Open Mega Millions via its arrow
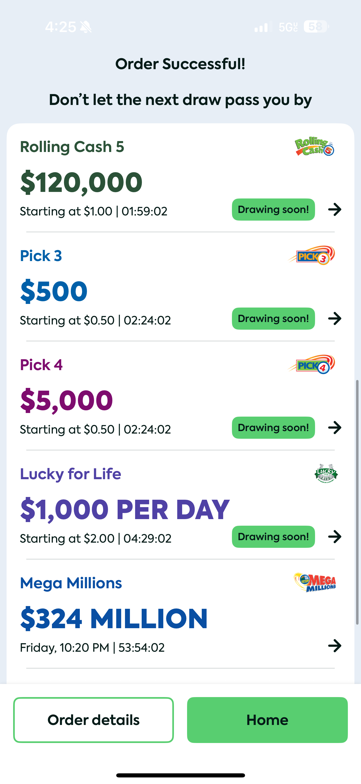Screen dimensions: 361x784 click(334, 645)
